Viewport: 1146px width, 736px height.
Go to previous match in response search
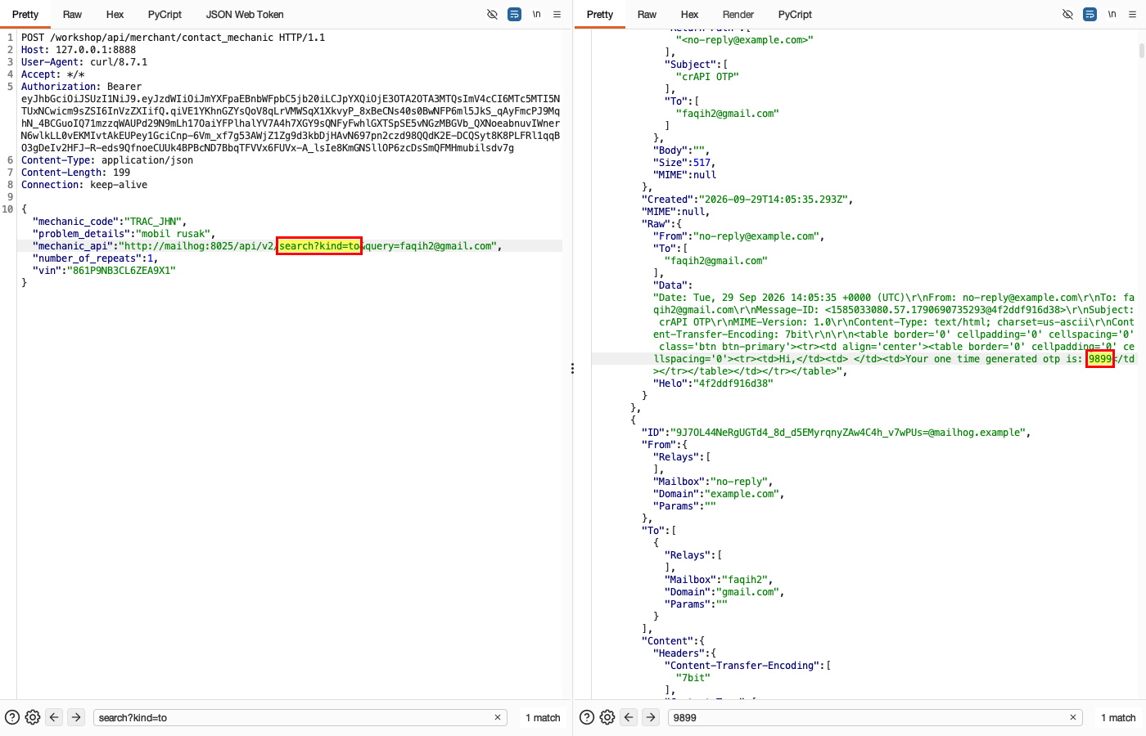(629, 717)
